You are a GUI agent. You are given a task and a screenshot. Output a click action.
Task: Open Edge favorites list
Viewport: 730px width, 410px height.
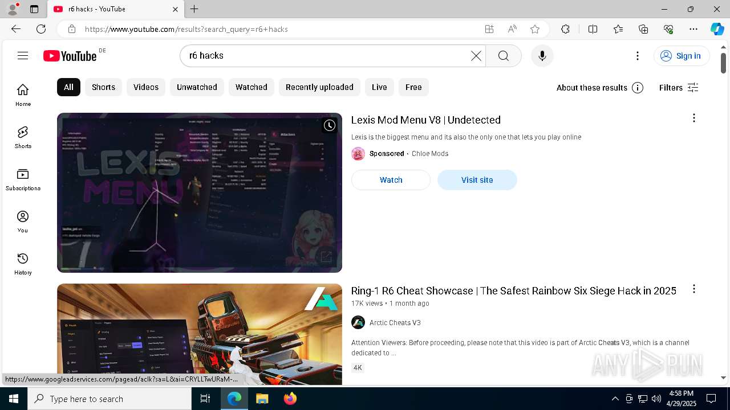618,29
